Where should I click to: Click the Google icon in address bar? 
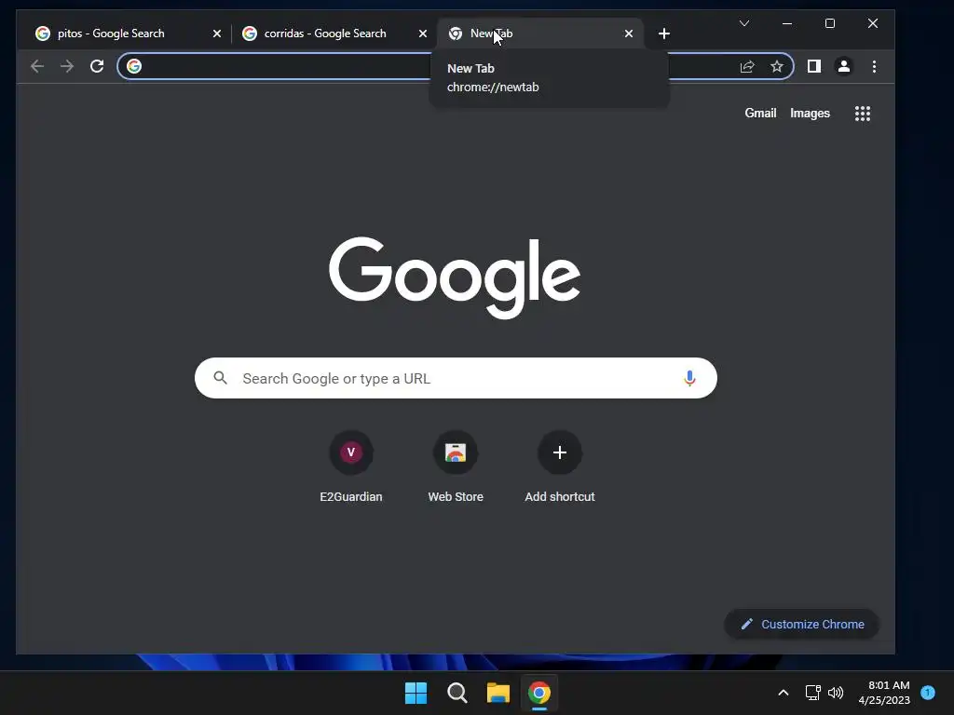click(134, 66)
